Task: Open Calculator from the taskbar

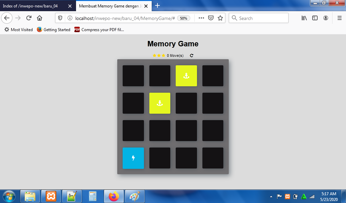Action: click(93, 196)
